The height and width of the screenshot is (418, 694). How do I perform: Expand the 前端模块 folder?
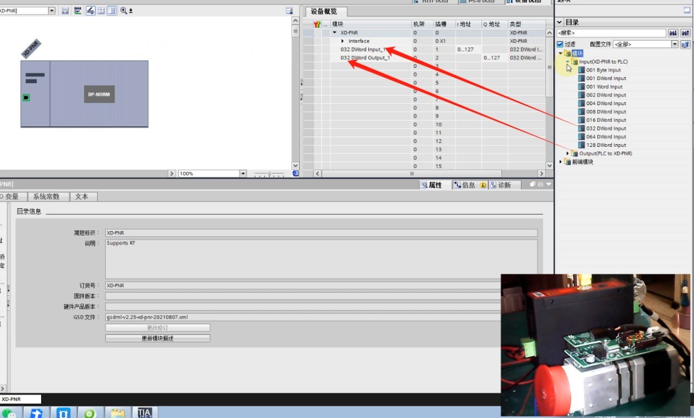pos(560,162)
